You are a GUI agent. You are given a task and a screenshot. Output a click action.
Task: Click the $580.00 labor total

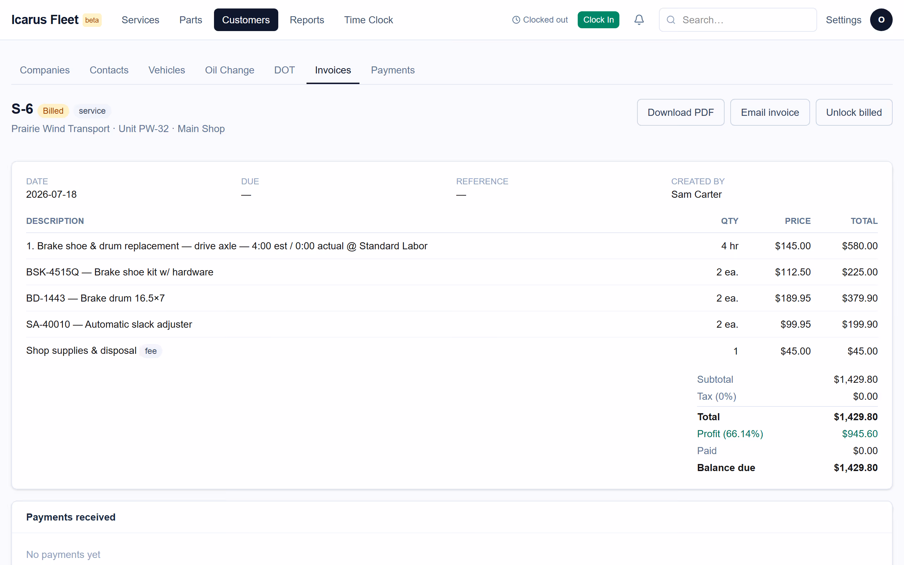(x=860, y=246)
